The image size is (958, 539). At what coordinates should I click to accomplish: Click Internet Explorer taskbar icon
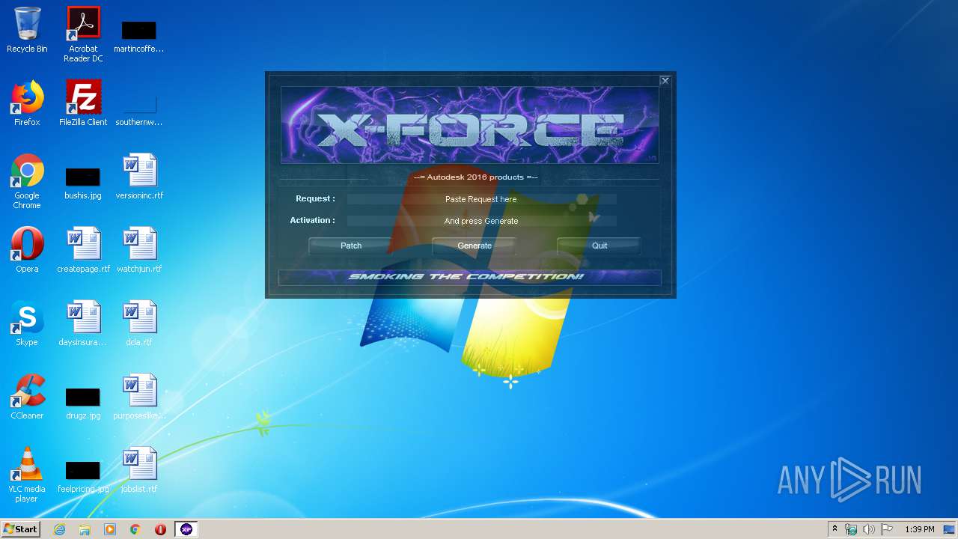(x=59, y=529)
